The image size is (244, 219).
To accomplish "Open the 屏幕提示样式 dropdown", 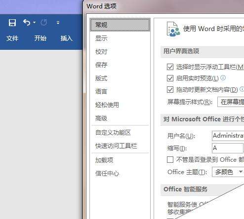I will [x=231, y=102].
